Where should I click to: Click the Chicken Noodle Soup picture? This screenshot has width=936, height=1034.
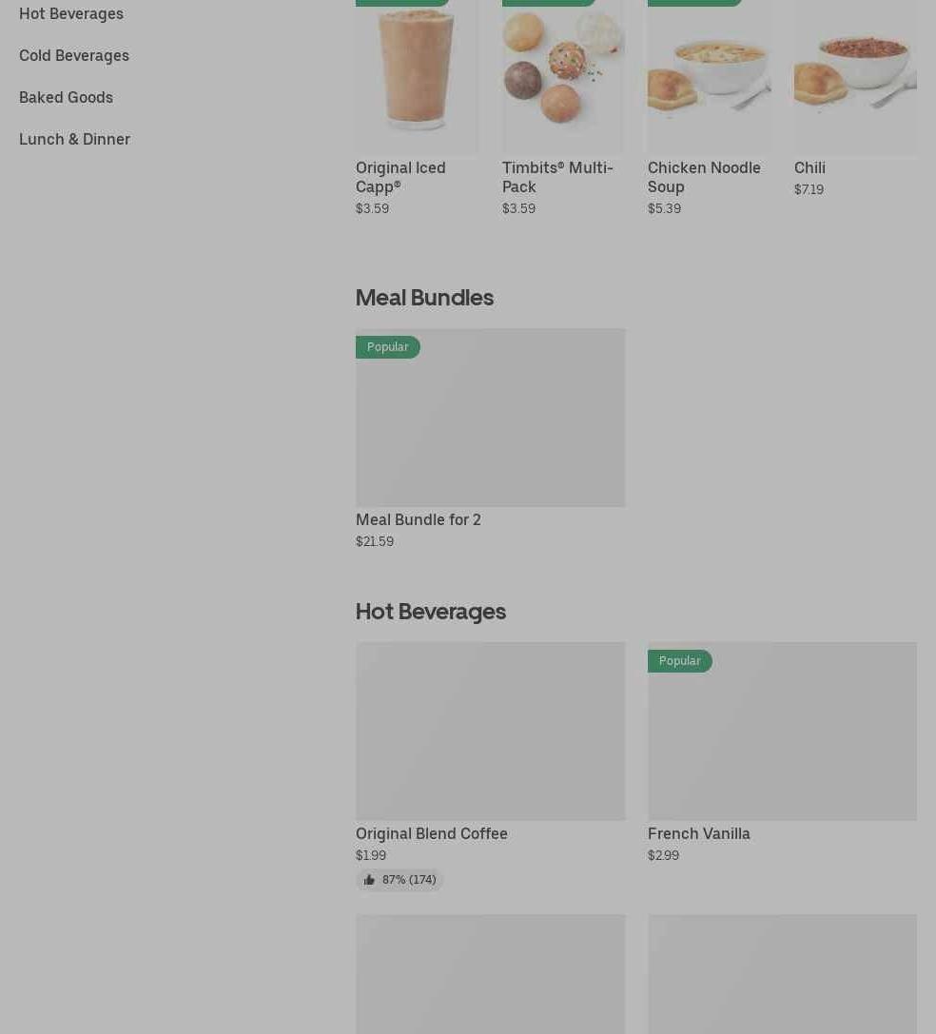710,77
